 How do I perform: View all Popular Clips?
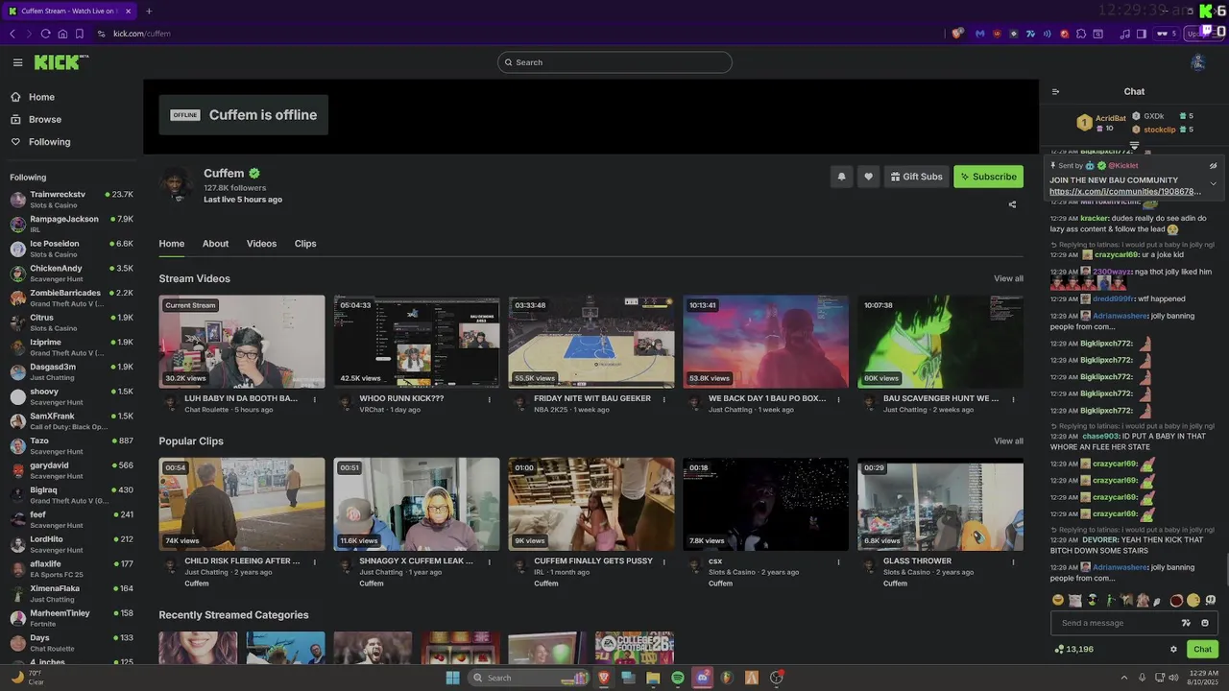point(1008,441)
